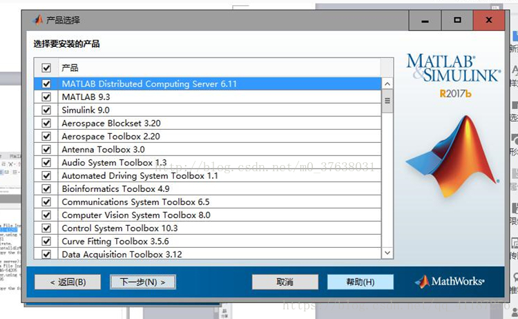The width and height of the screenshot is (518, 319).
Task: Uncheck Antenna Toolbox 3.0 checkbox
Action: click(x=46, y=150)
